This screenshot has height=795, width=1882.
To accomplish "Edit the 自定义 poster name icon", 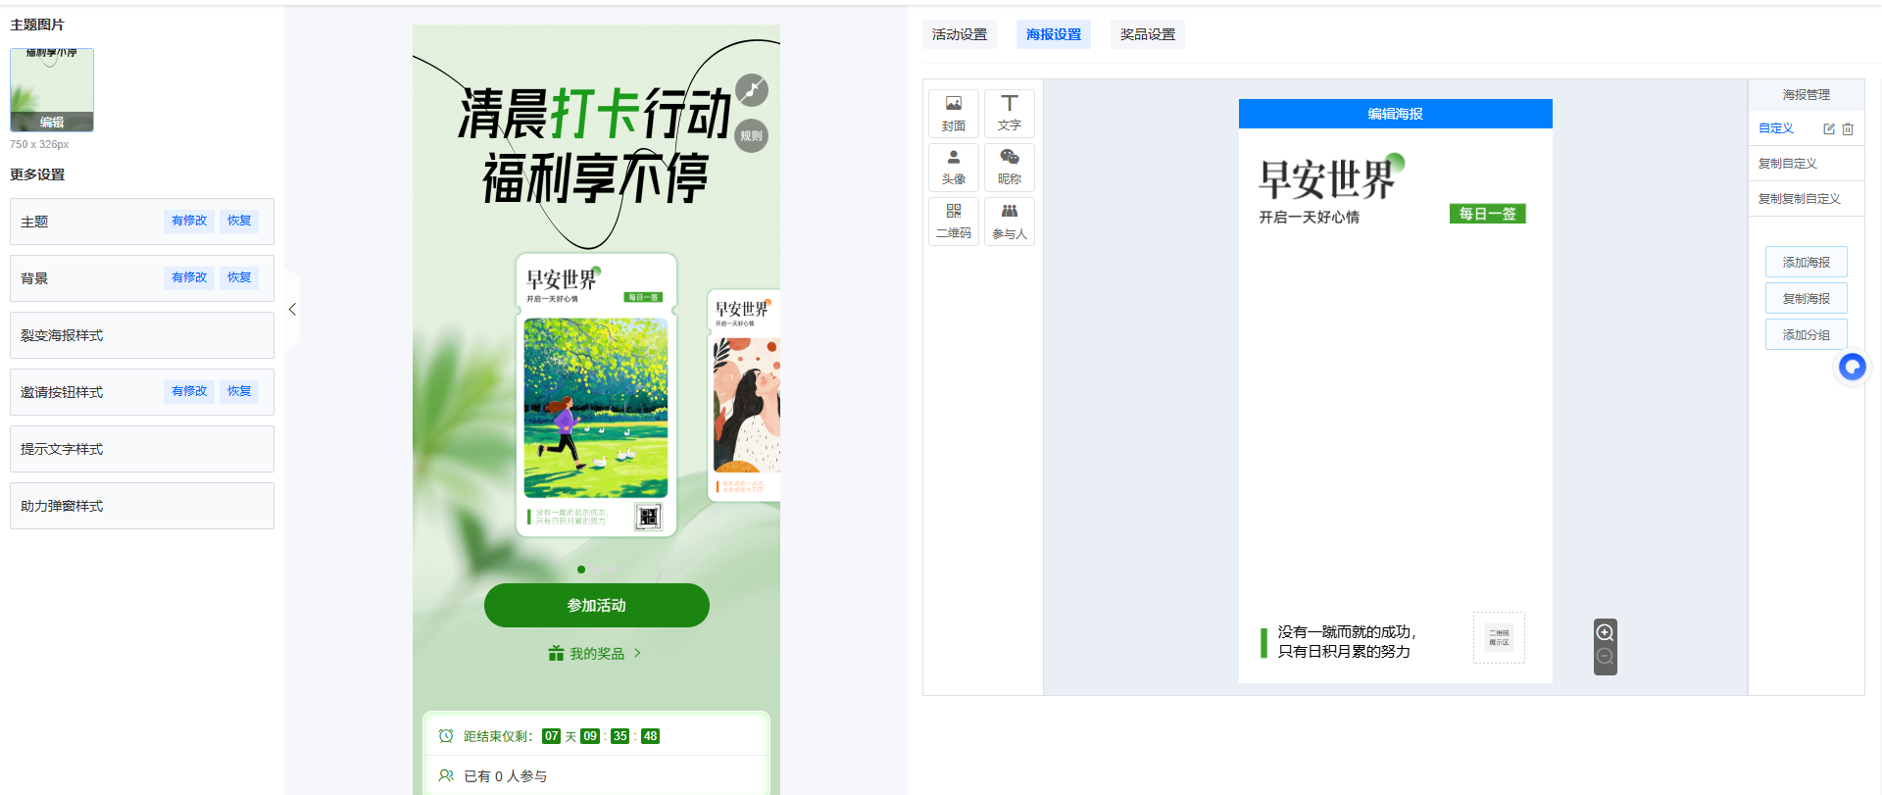I will coord(1828,128).
